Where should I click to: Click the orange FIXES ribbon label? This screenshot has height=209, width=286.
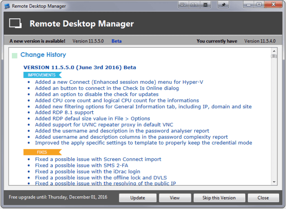42,152
